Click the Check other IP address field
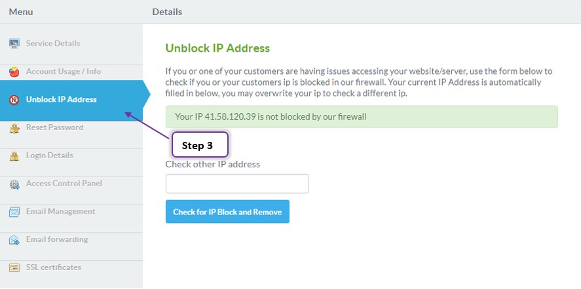 coord(237,184)
